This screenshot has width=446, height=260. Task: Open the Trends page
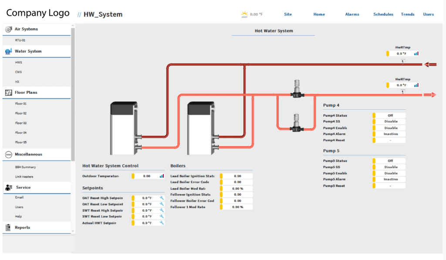pos(408,14)
